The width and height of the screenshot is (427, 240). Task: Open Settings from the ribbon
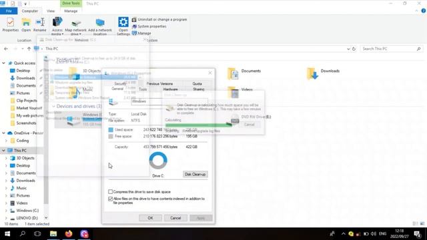(123, 26)
